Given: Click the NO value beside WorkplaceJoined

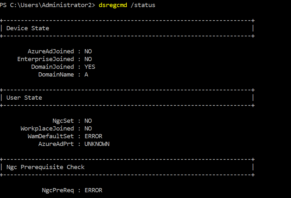Looking at the screenshot, I should tap(88, 129).
